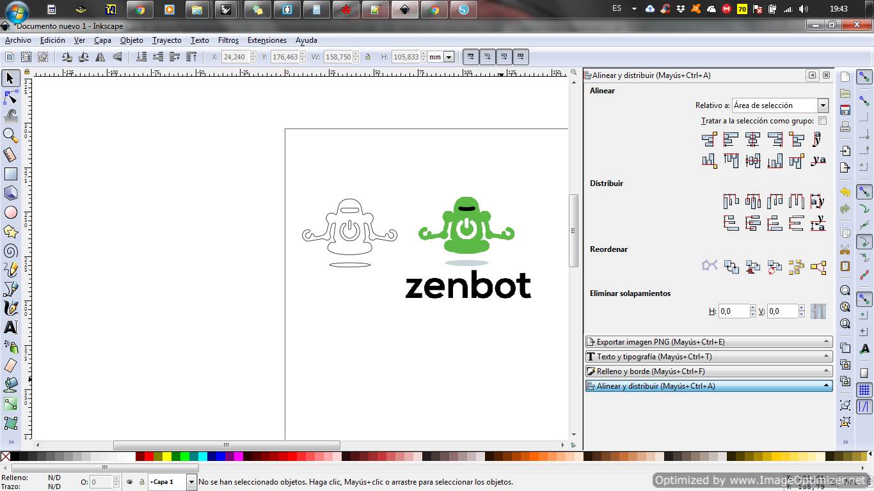Click the Print icon in command bar

coord(845,127)
